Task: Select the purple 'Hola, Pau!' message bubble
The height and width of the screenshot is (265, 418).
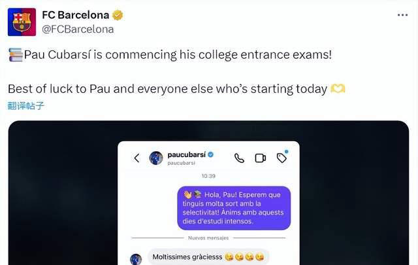Action: click(234, 207)
